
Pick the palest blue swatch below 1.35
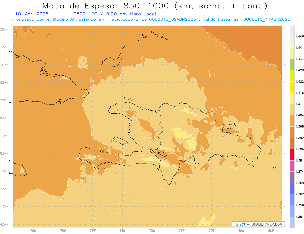[x=292, y=222]
